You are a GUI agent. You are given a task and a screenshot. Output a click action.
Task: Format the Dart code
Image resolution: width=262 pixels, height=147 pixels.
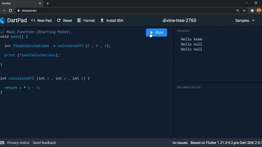pyautogui.click(x=86, y=20)
